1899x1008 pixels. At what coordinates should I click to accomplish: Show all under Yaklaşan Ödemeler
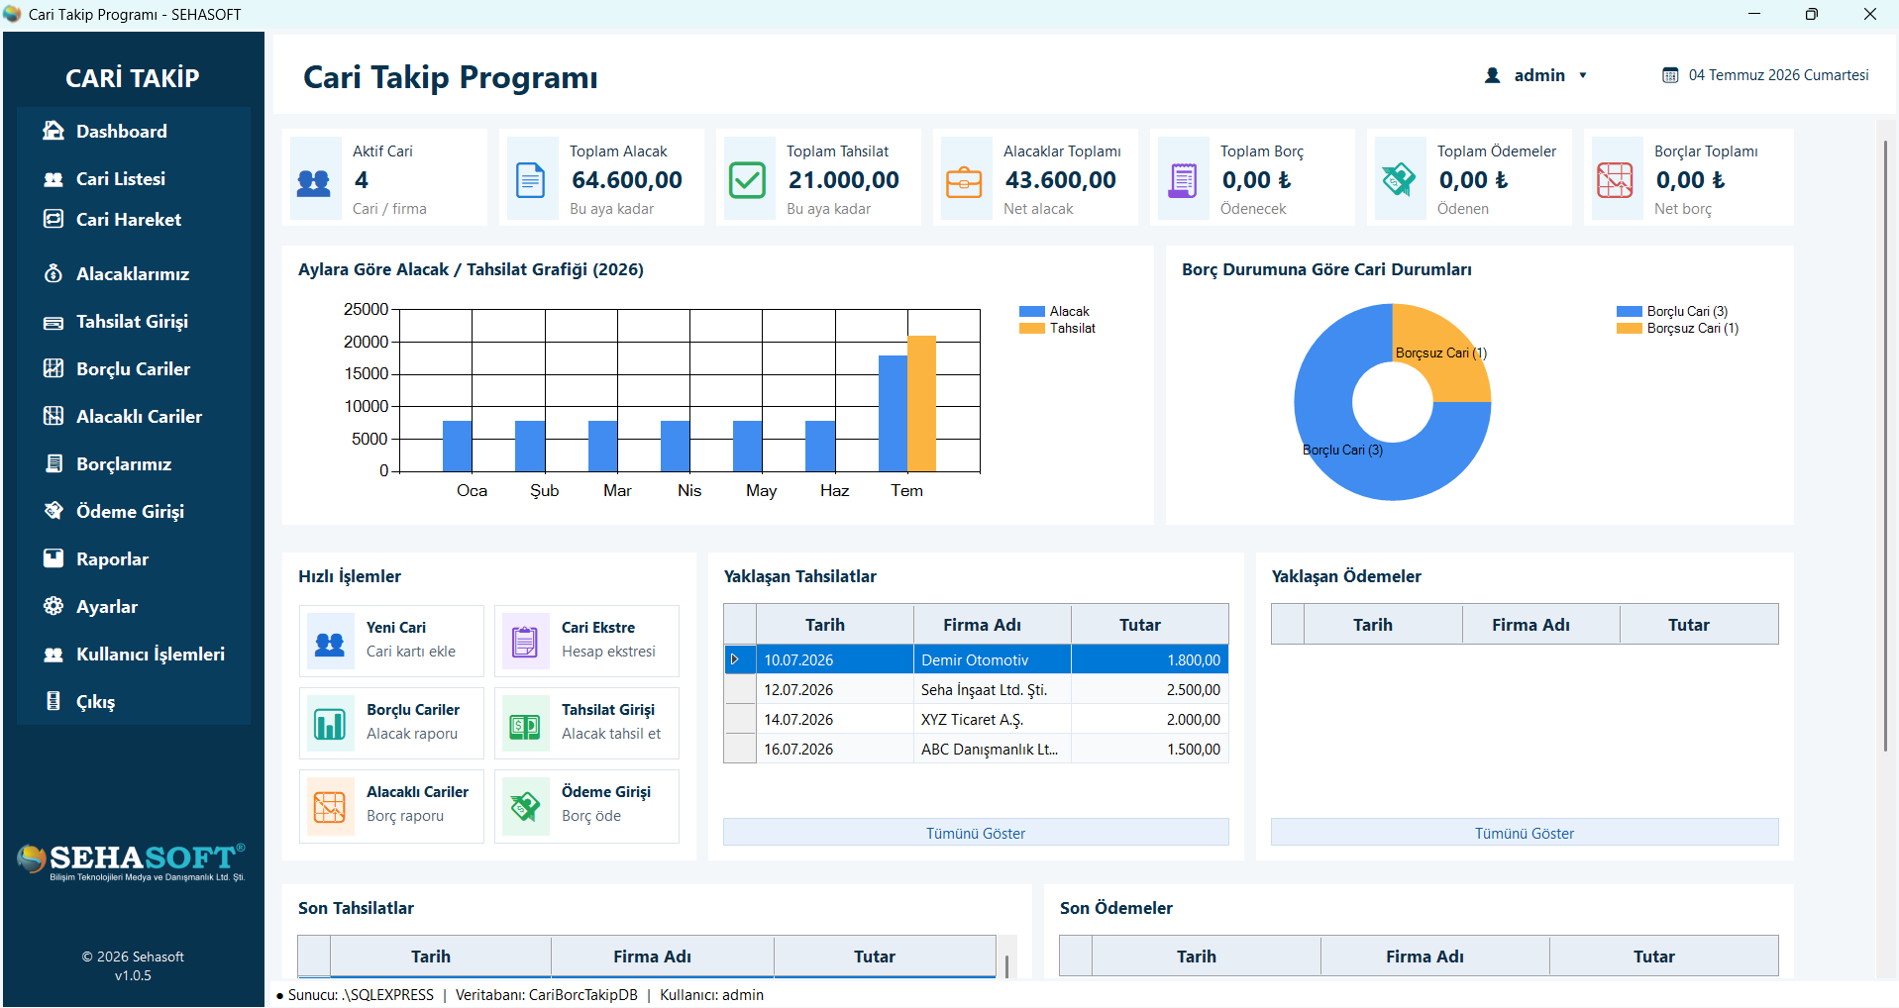(1525, 833)
